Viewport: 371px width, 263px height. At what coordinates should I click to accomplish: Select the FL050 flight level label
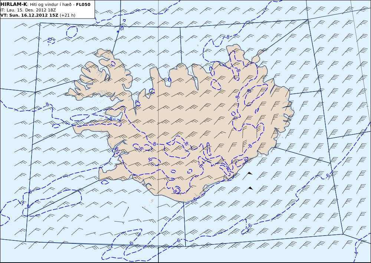(x=83, y=4)
